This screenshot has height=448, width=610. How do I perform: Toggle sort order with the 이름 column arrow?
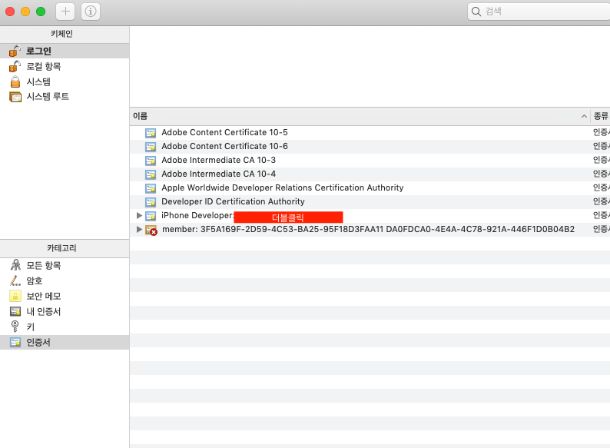click(584, 116)
